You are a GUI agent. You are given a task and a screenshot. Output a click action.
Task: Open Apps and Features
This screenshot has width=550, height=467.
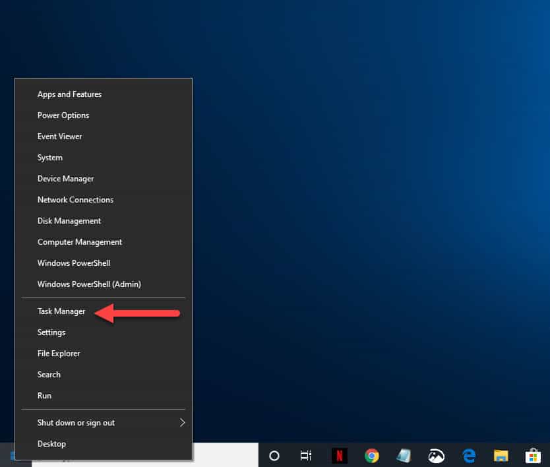[x=104, y=94]
